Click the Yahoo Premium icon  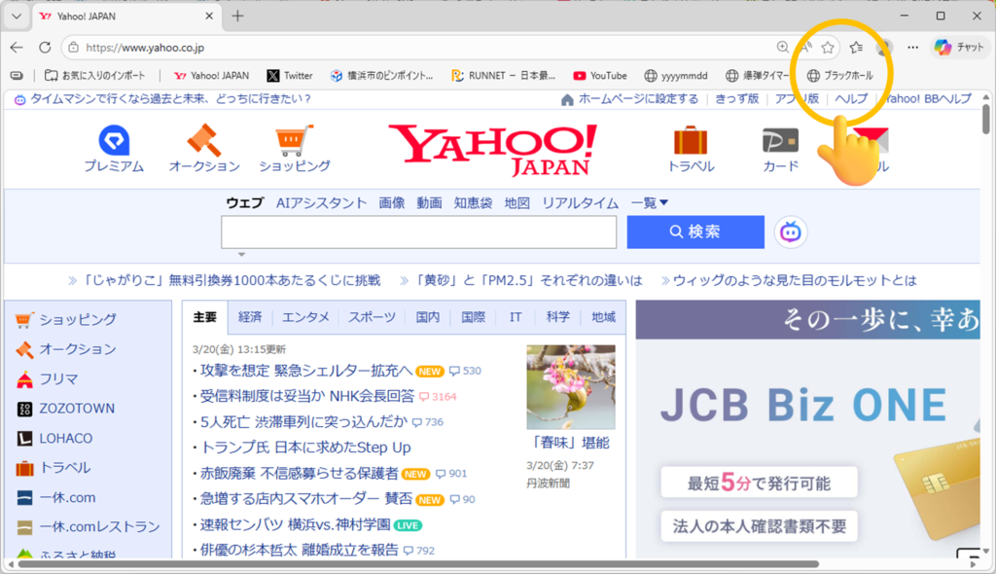pos(113,141)
